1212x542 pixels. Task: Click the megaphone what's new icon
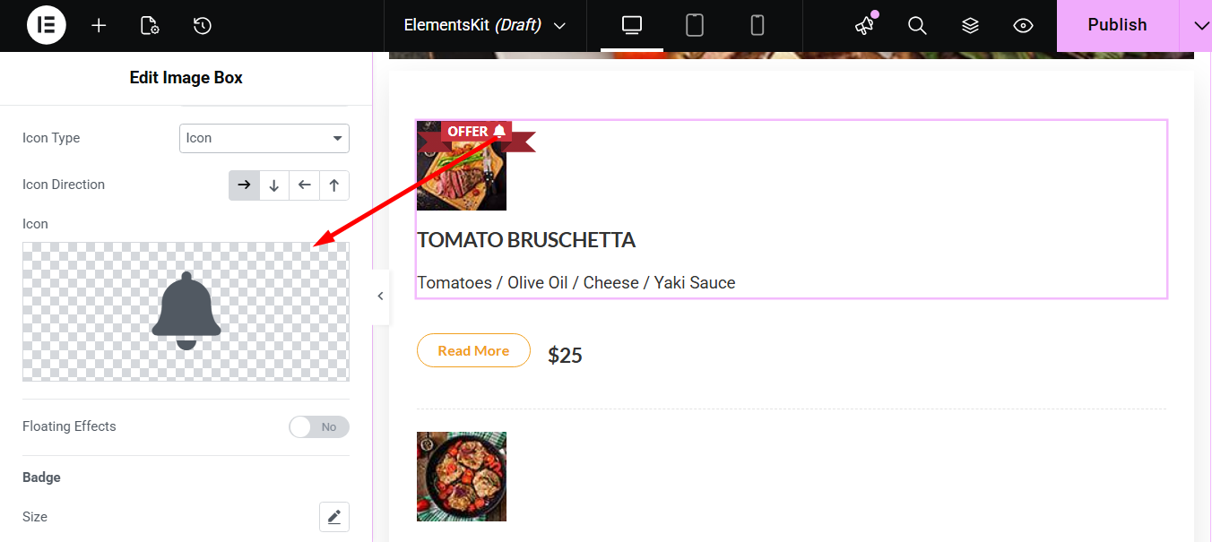pyautogui.click(x=864, y=25)
